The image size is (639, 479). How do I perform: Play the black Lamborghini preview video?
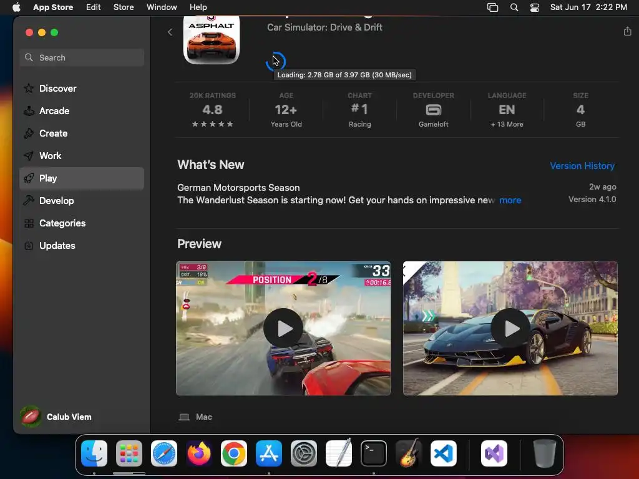coord(510,328)
